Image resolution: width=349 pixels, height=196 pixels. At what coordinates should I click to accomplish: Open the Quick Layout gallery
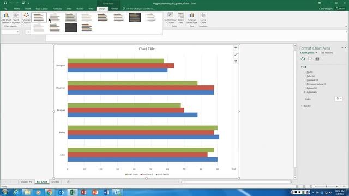(x=16, y=18)
